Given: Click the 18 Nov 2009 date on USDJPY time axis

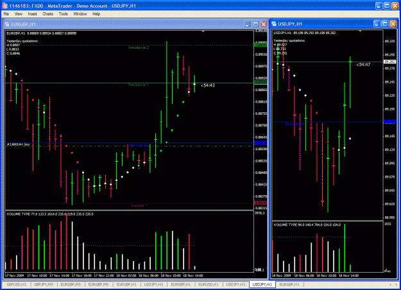Looking at the screenshot, I should click(281, 276).
